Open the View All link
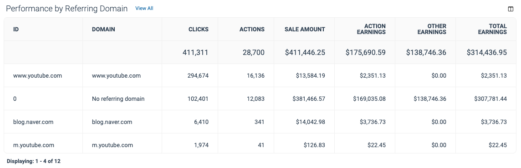This screenshot has height=168, width=521. (x=144, y=8)
